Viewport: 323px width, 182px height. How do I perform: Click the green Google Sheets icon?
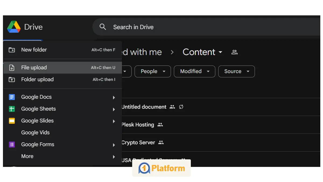12,109
